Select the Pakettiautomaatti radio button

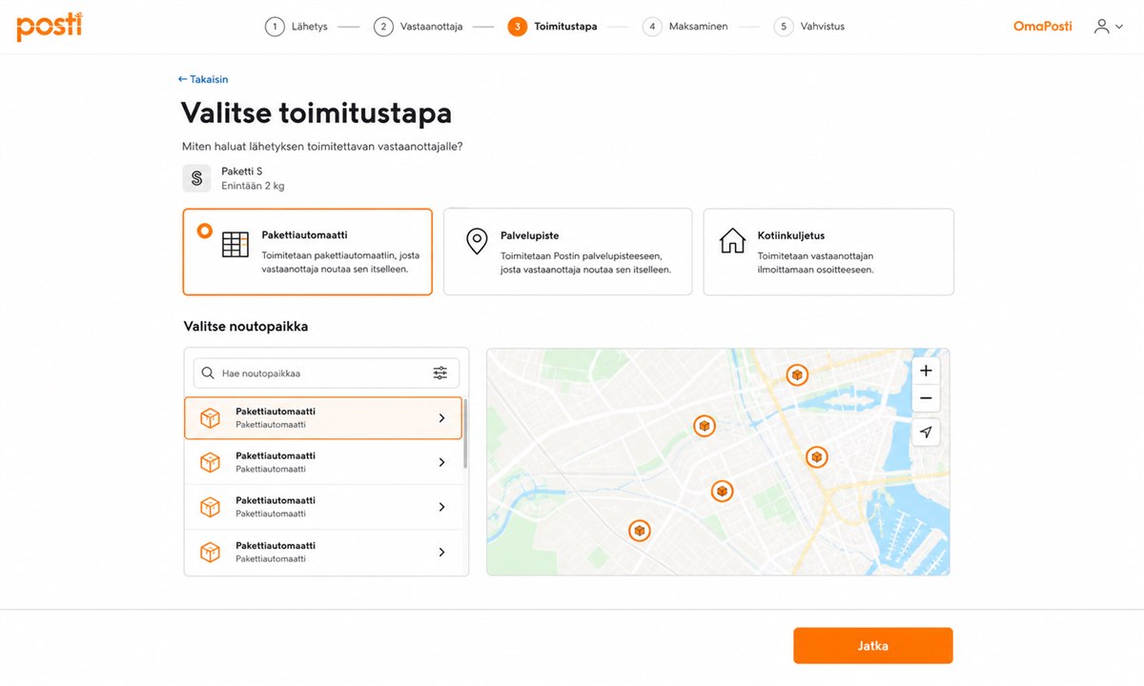tap(204, 231)
